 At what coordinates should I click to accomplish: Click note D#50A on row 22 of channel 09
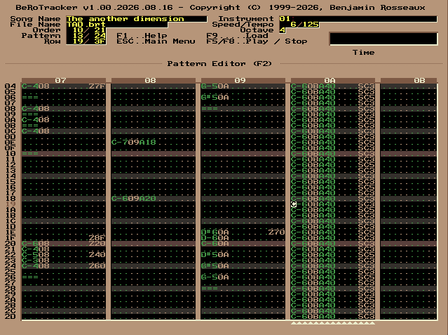tap(215, 255)
